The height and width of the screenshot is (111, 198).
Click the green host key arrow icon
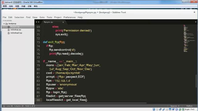click(x=183, y=109)
